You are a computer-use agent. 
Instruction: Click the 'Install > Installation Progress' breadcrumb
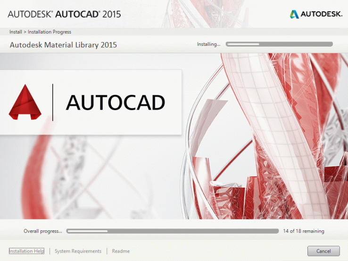click(40, 32)
